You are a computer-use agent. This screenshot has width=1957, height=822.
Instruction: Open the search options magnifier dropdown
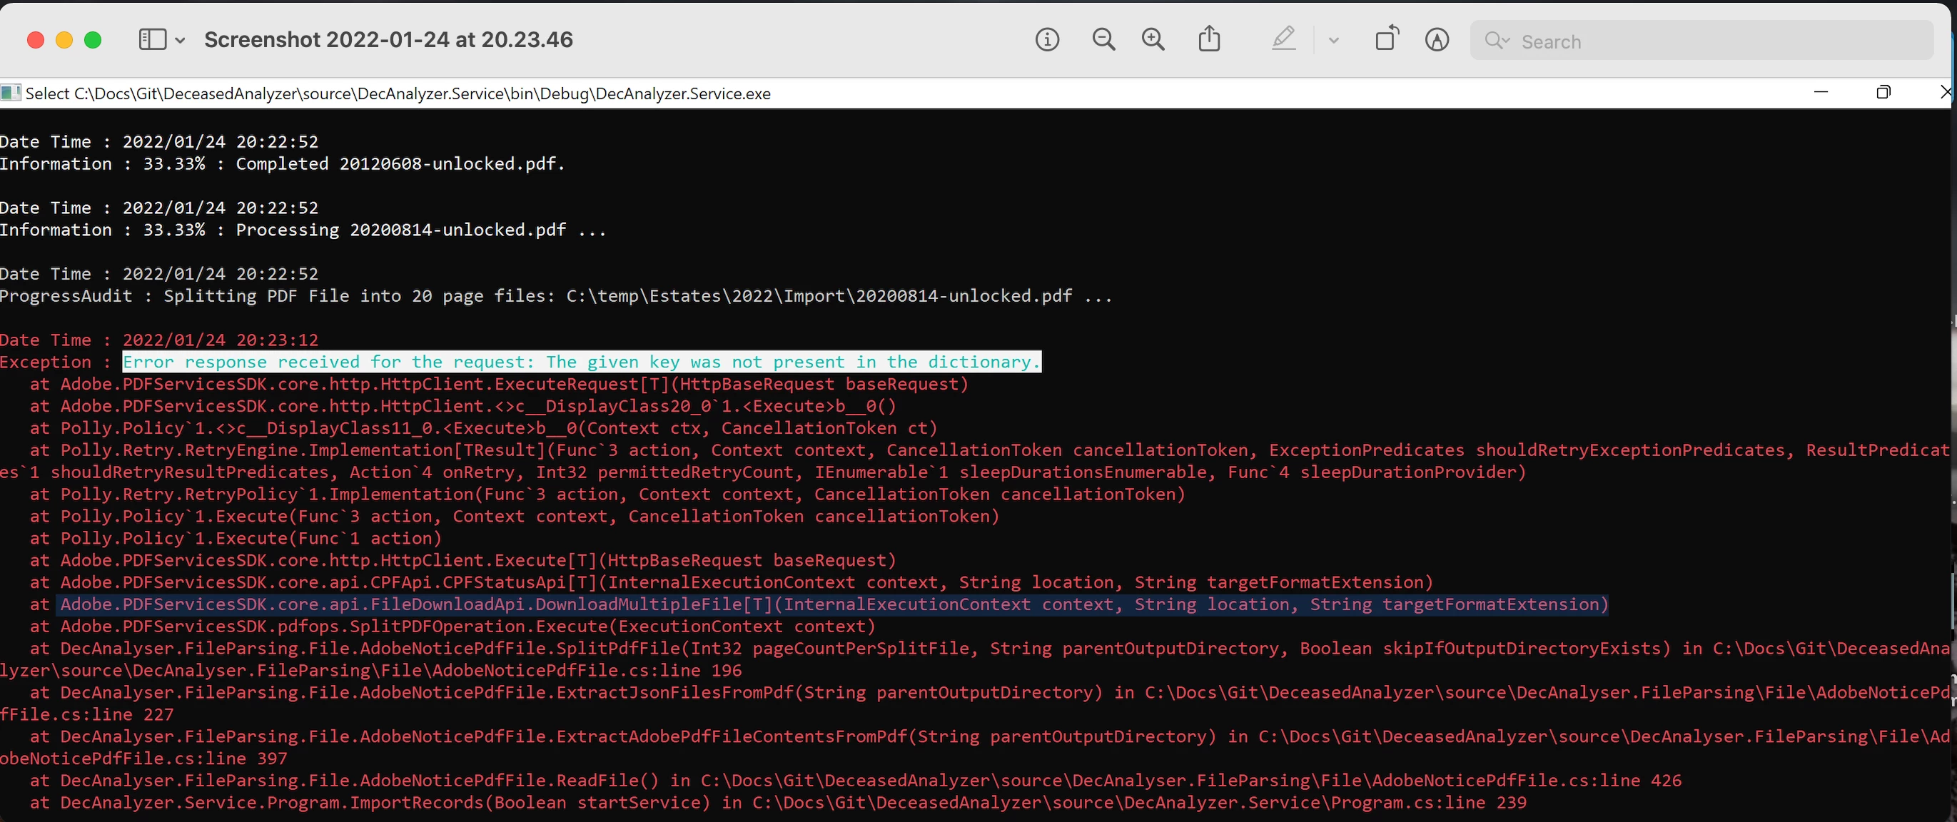(1497, 40)
